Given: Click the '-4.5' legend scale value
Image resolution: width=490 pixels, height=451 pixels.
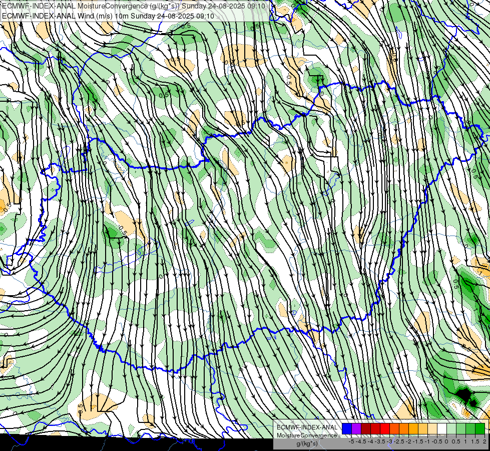Looking at the screenshot, I should [361, 441].
